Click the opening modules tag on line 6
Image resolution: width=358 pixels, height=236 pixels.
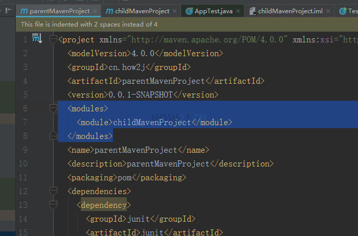pos(87,108)
